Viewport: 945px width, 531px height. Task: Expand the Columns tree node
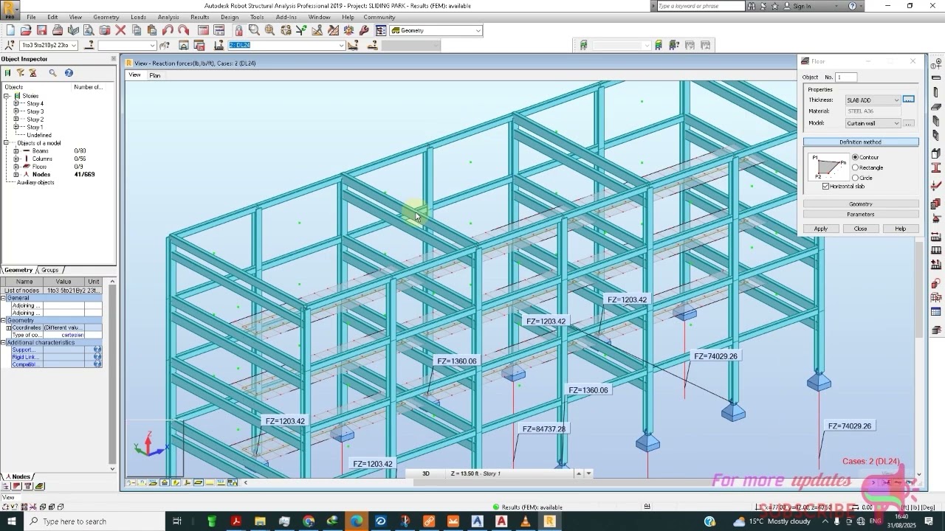16,159
